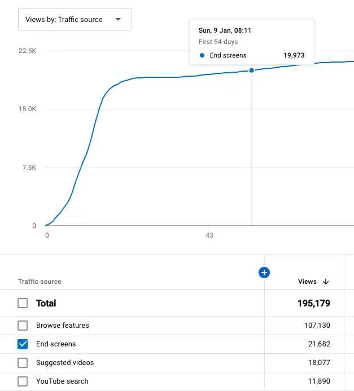Click the Views column header

pos(307,282)
